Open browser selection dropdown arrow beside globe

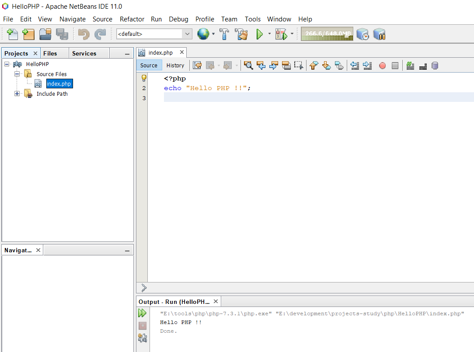pos(213,34)
